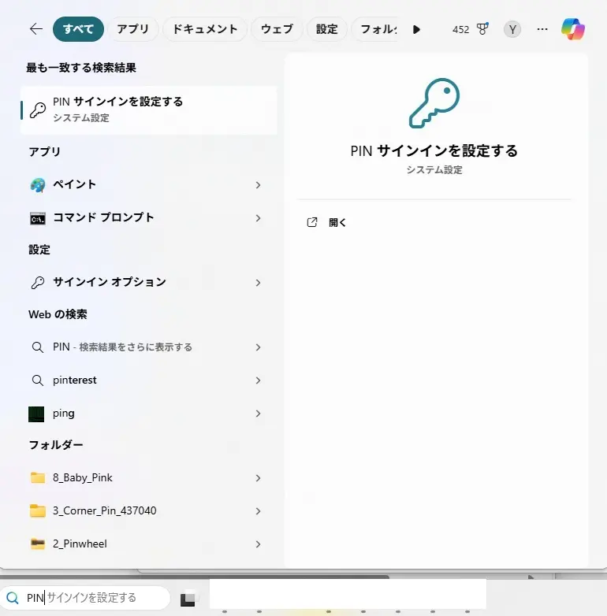Expand the コマンド プロンプト chevron

[x=258, y=218]
